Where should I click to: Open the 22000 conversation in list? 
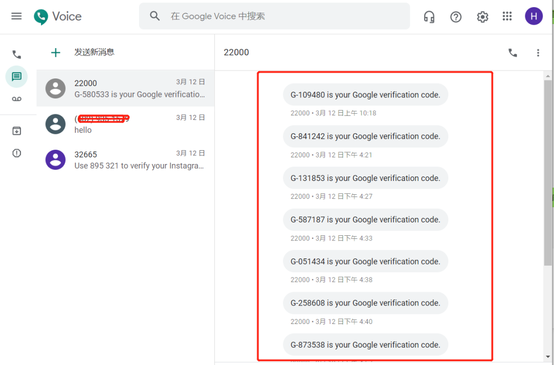[x=125, y=88]
